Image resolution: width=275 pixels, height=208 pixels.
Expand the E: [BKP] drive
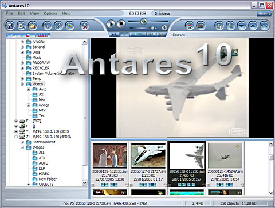click(x=16, y=121)
